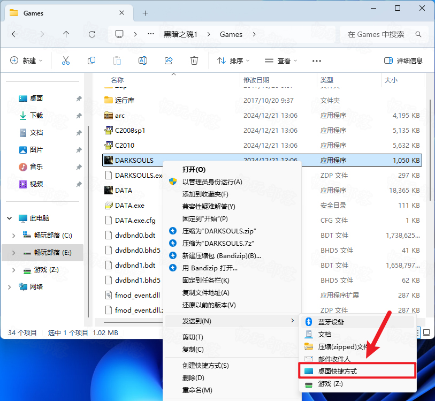Choose Compressed (zipped) folder option

(357, 346)
